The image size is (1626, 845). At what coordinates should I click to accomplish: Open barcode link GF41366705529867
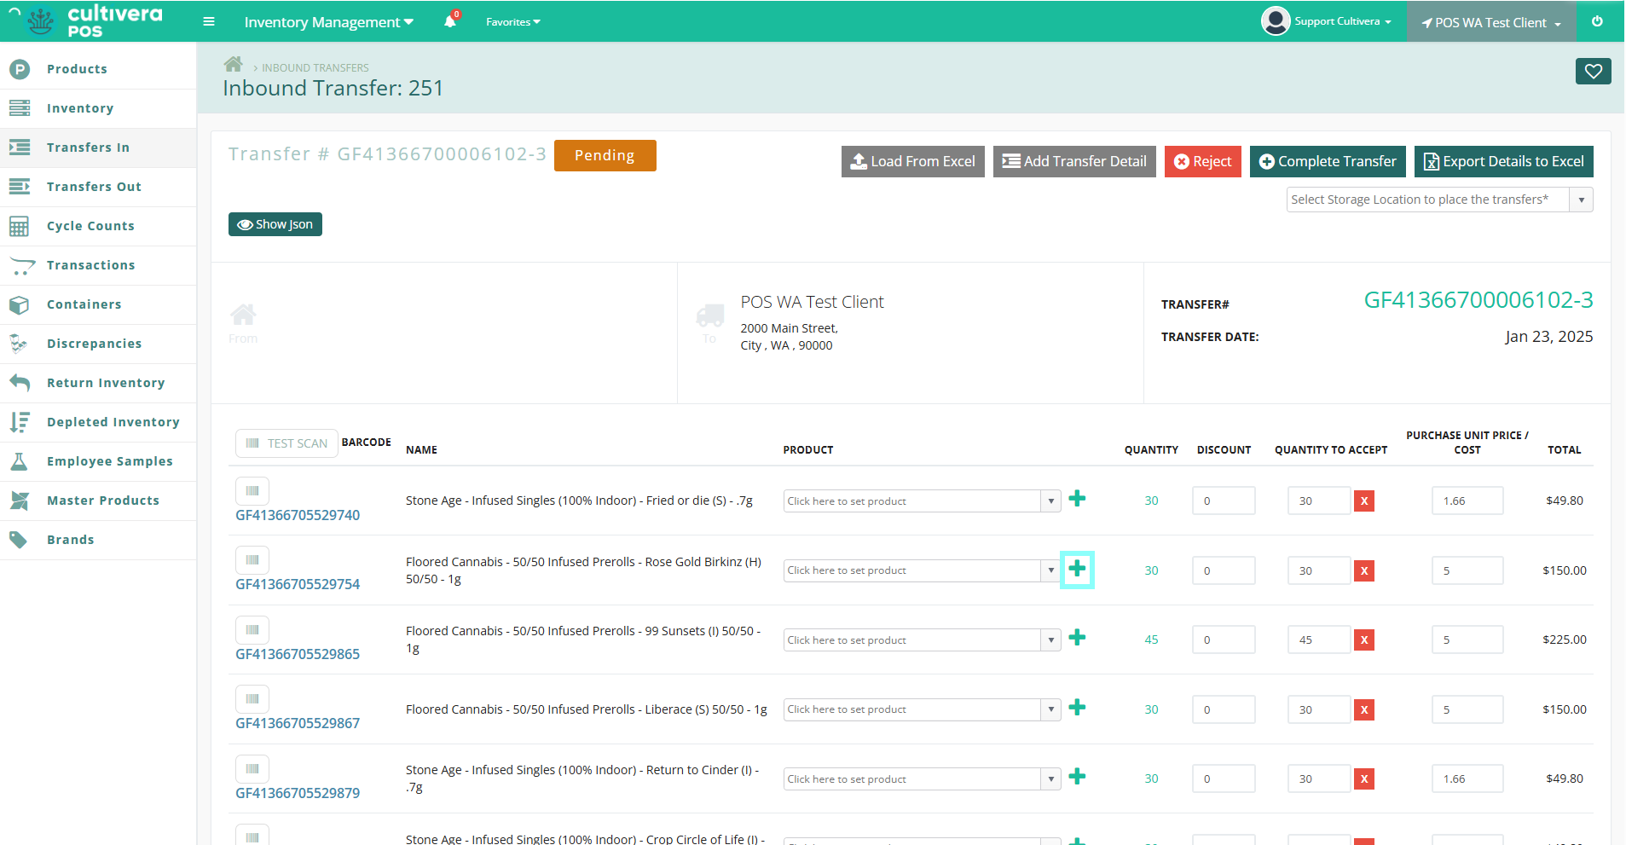[298, 723]
